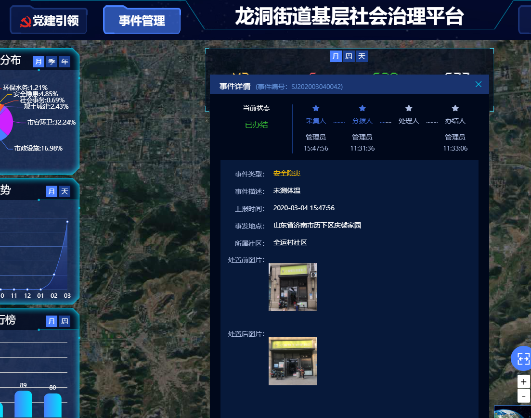Close the 事件详情 dialog
531x418 pixels.
(478, 85)
